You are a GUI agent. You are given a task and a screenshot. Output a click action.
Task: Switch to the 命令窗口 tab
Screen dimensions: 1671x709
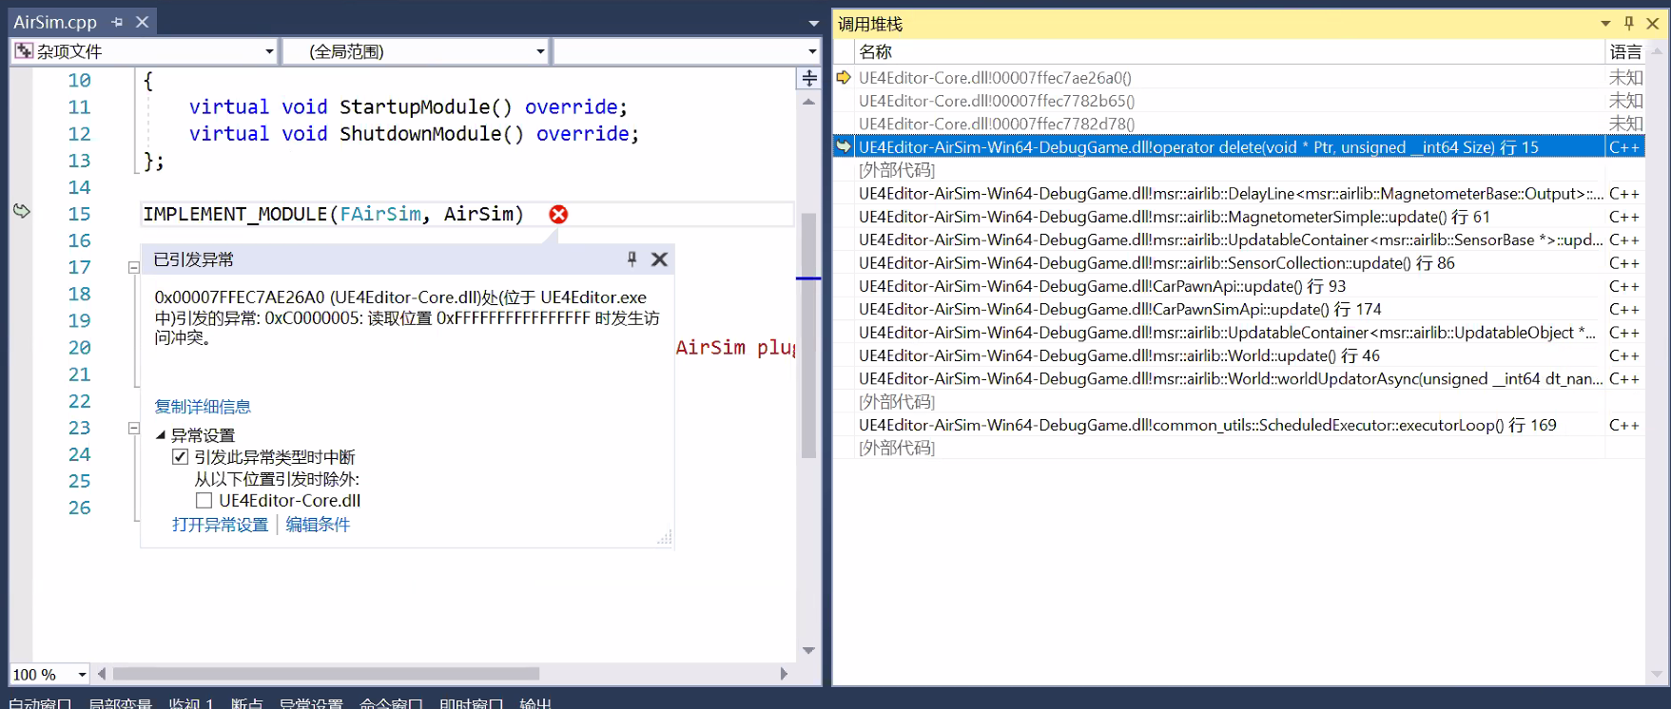391,703
